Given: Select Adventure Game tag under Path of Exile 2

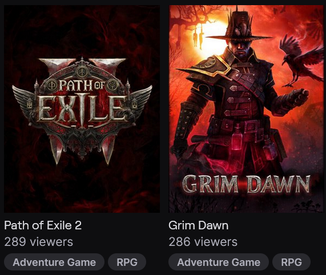Looking at the screenshot, I should 54,262.
